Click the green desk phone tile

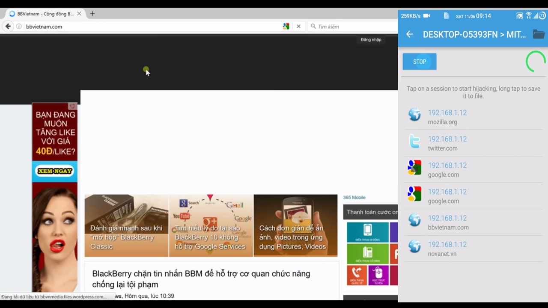[x=367, y=254]
